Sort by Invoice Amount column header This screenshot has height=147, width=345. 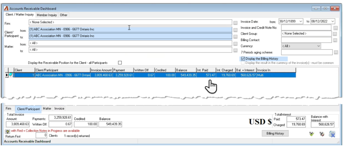coord(101,70)
